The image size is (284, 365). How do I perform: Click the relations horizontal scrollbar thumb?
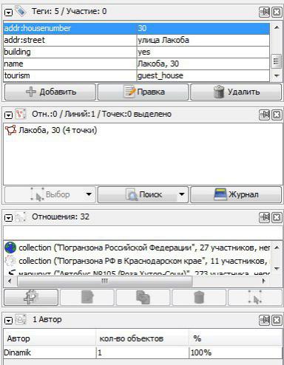point(104,281)
